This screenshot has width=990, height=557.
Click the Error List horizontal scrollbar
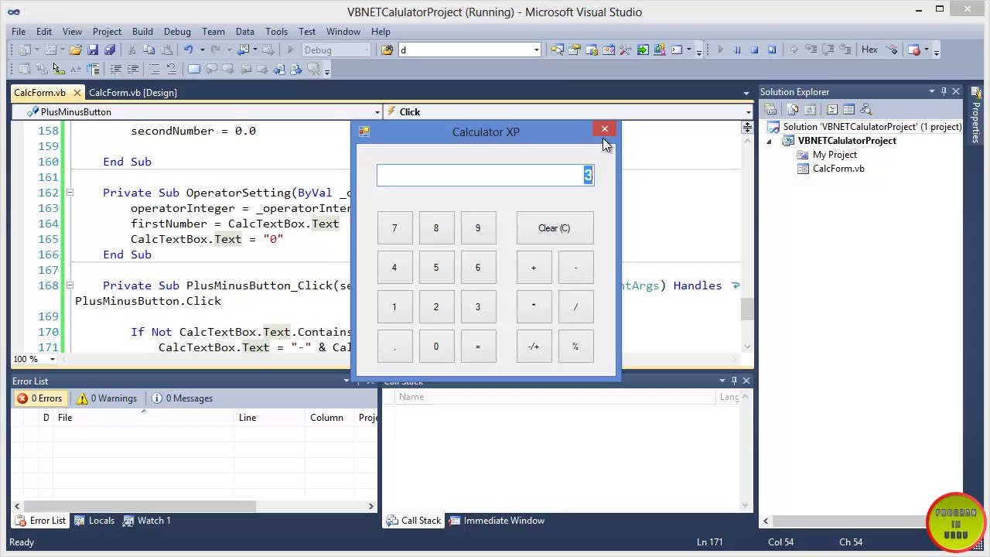coord(193,506)
